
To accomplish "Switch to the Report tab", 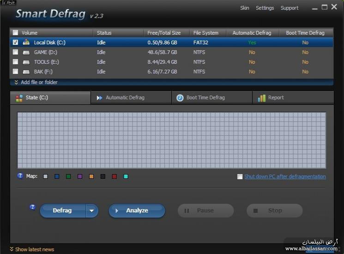I will pyautogui.click(x=293, y=97).
